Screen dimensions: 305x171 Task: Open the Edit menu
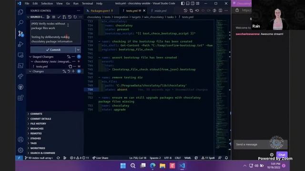coord(35,3)
